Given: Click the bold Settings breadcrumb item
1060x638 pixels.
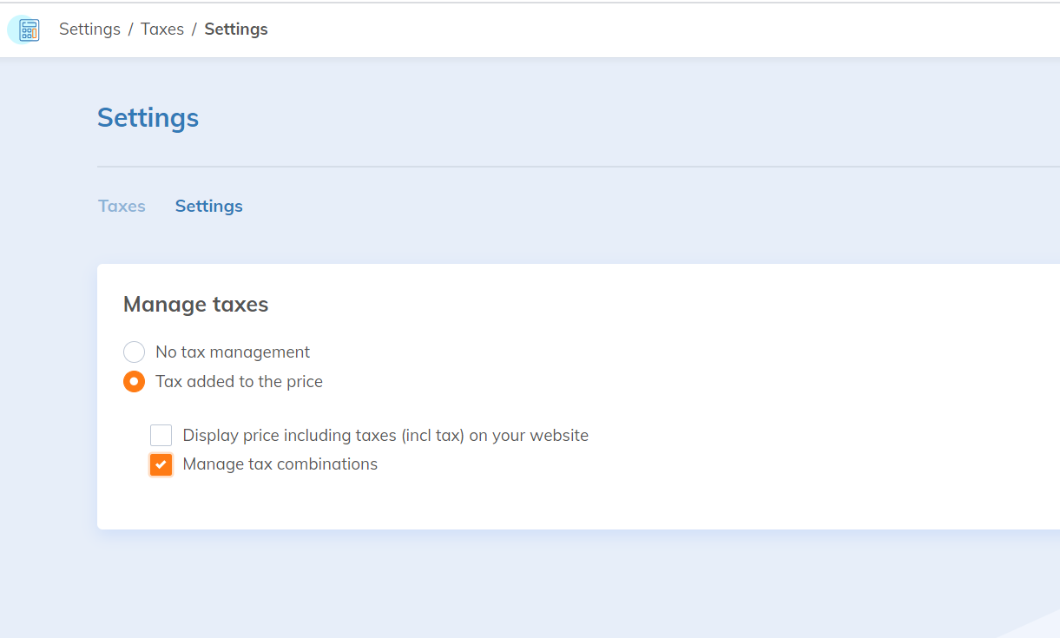Looking at the screenshot, I should 236,30.
